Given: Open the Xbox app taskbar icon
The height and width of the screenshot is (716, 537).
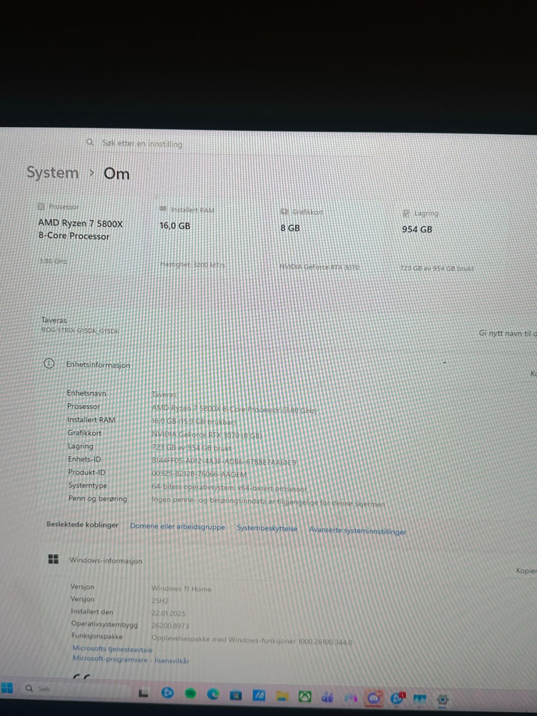Looking at the screenshot, I should point(305,696).
